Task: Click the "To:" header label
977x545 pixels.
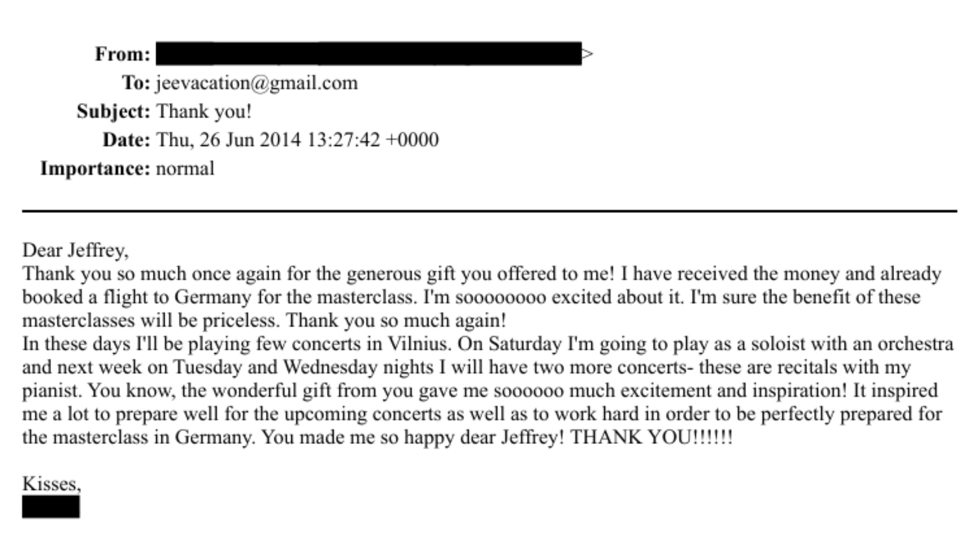Action: click(x=136, y=83)
